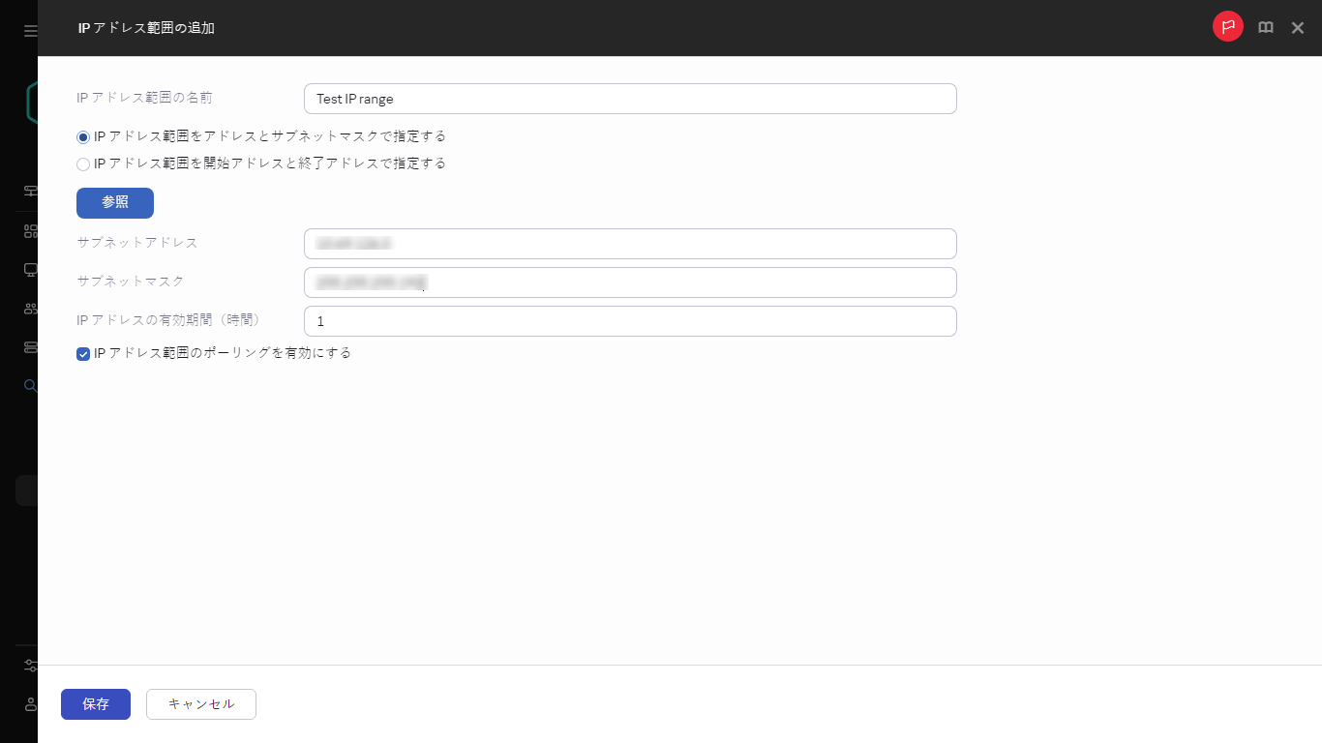Image resolution: width=1322 pixels, height=743 pixels.
Task: Click the 参照 browse button
Action: (x=114, y=202)
